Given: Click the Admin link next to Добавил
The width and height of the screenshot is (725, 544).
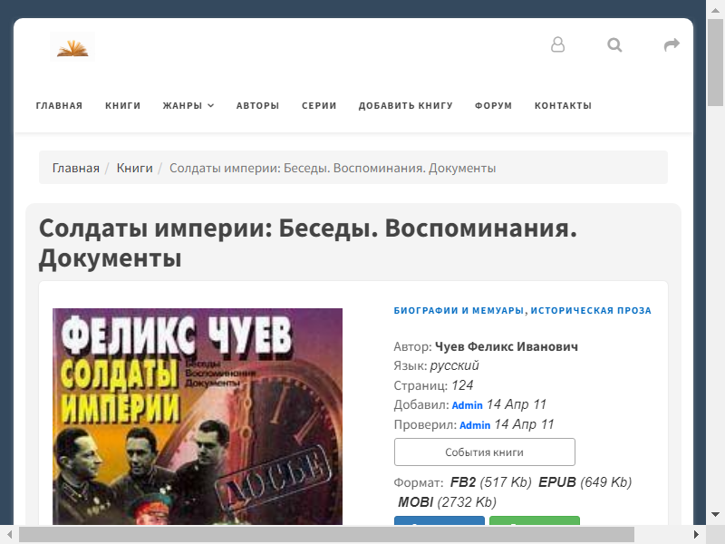Looking at the screenshot, I should click(x=467, y=405).
